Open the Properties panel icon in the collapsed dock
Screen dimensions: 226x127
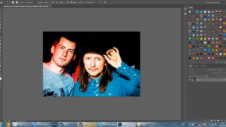click(x=185, y=13)
